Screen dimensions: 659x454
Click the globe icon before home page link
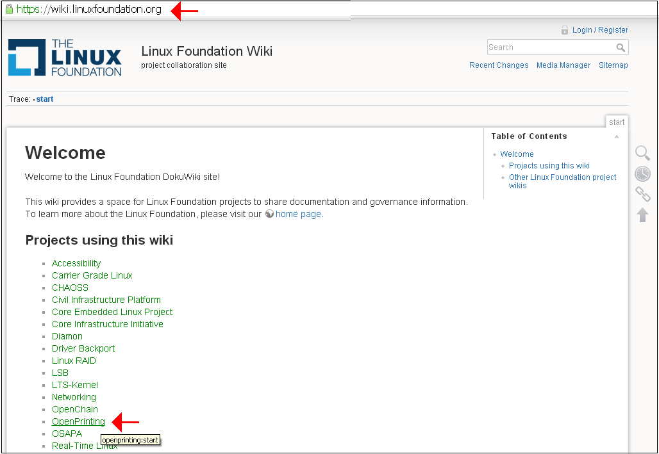pos(269,214)
